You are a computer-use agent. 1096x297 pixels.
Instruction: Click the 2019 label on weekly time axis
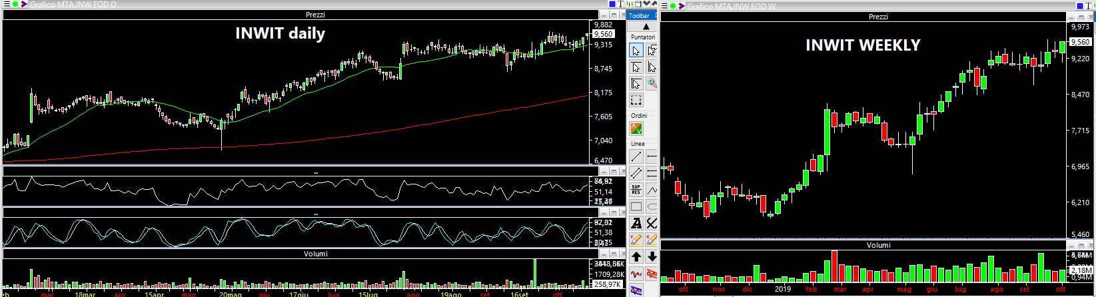click(x=782, y=290)
